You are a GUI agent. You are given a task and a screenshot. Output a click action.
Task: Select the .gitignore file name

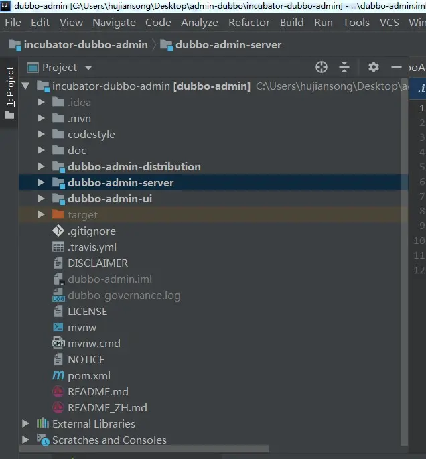pos(92,231)
